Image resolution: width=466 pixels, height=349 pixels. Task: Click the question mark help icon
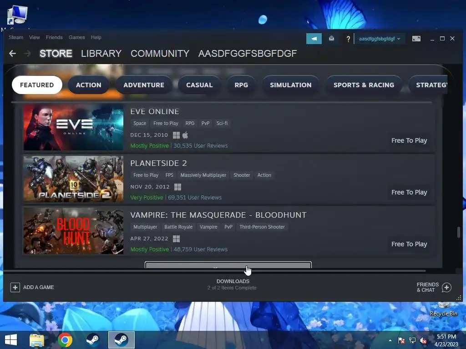tap(348, 39)
